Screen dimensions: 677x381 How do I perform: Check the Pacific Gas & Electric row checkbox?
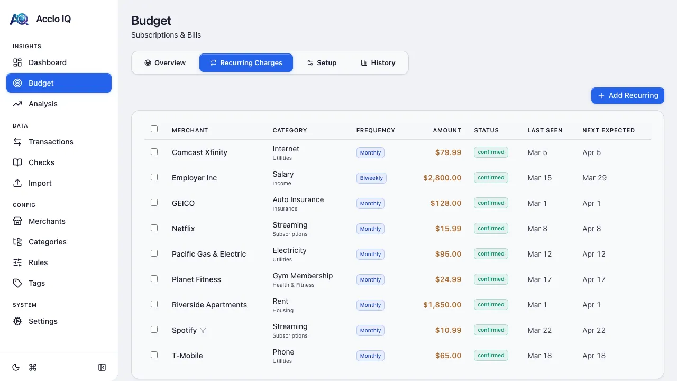pyautogui.click(x=154, y=253)
